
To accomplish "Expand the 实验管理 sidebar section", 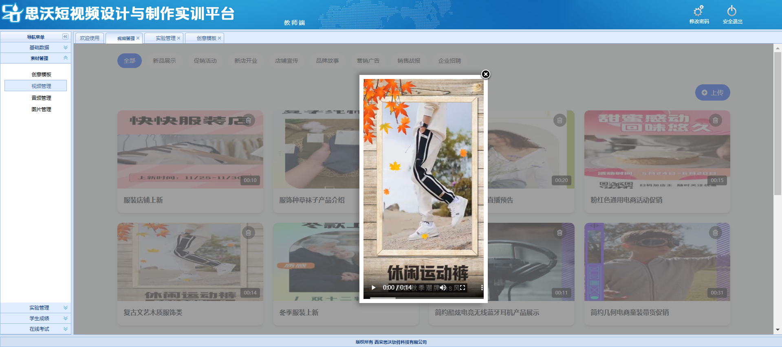I will click(65, 308).
